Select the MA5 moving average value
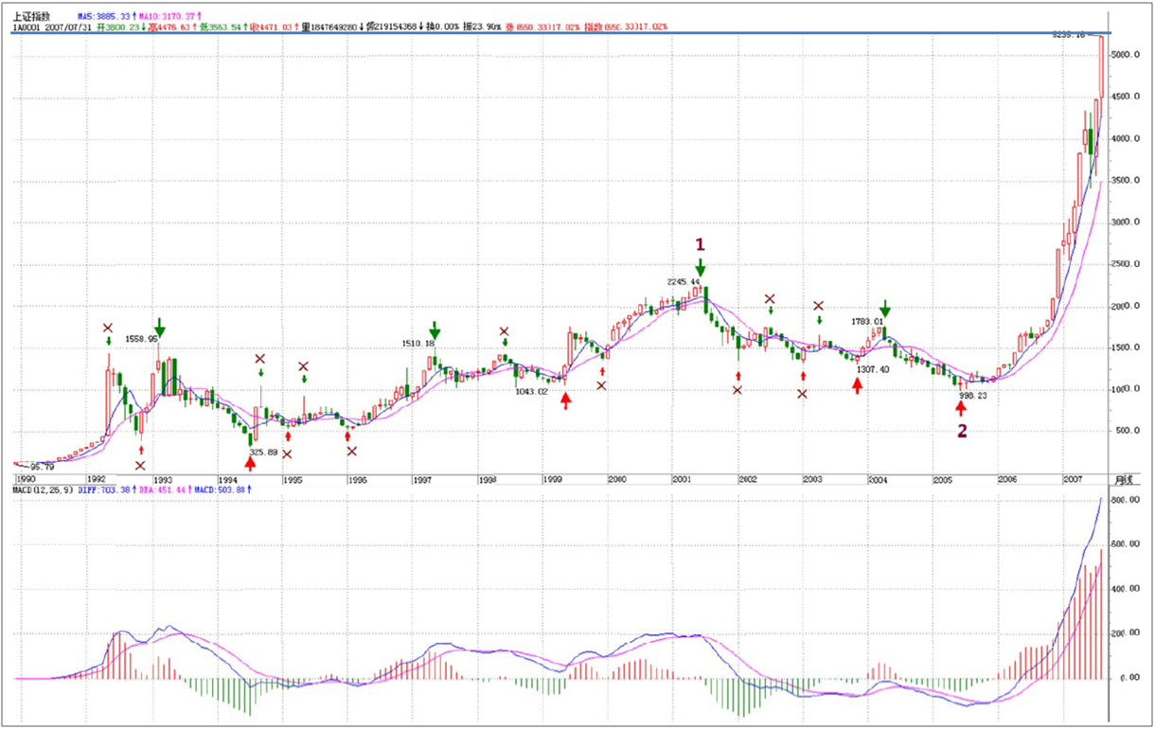 coord(116,16)
